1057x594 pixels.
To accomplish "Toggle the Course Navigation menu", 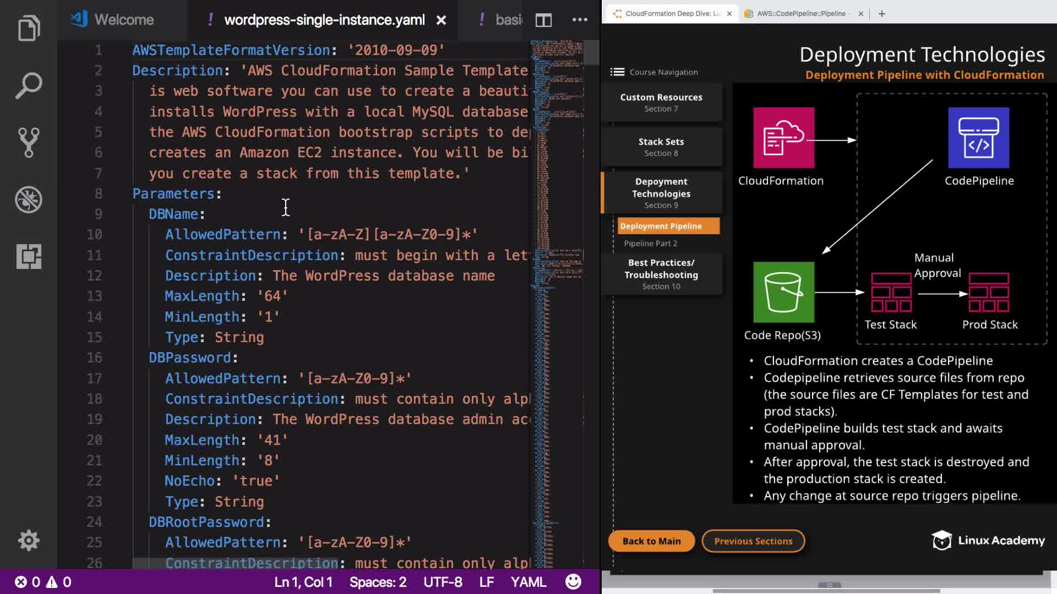I will 618,72.
